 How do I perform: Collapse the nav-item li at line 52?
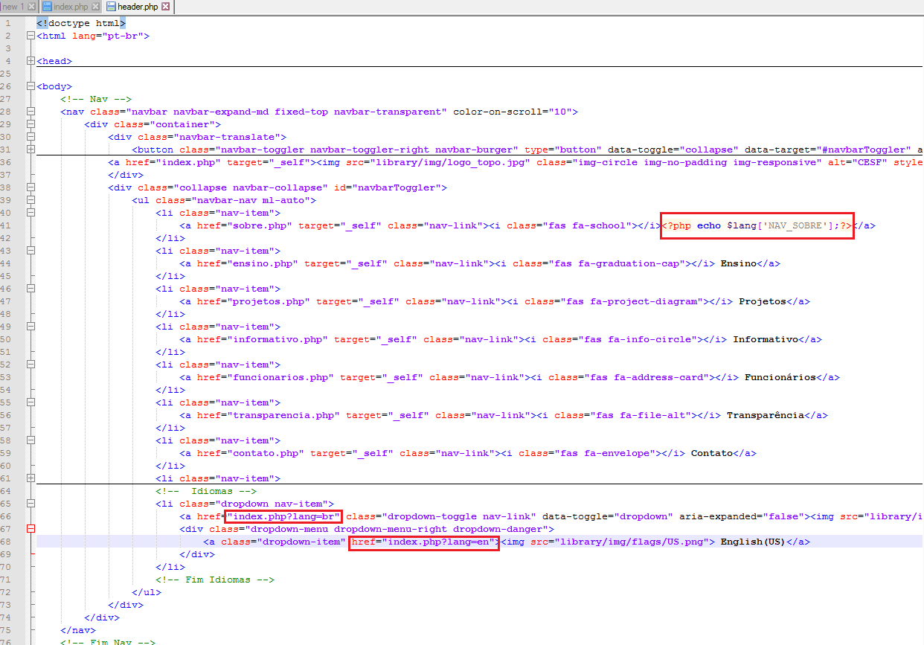click(x=30, y=365)
